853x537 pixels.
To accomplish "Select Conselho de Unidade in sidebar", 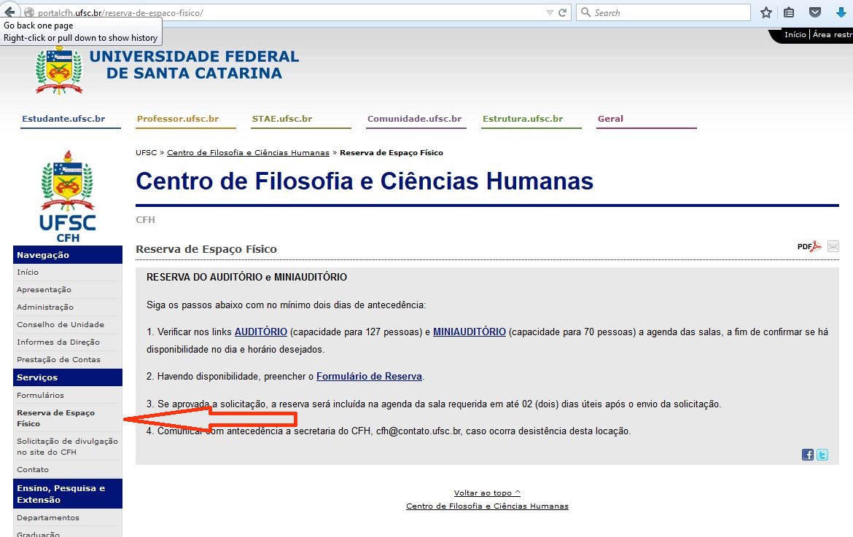I will coord(68,324).
